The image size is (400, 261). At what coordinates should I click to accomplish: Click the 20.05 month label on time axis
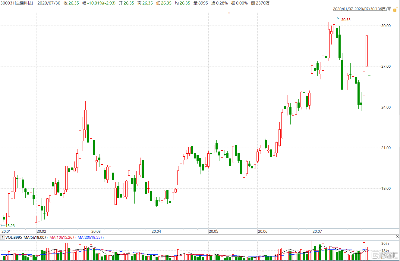(213, 232)
